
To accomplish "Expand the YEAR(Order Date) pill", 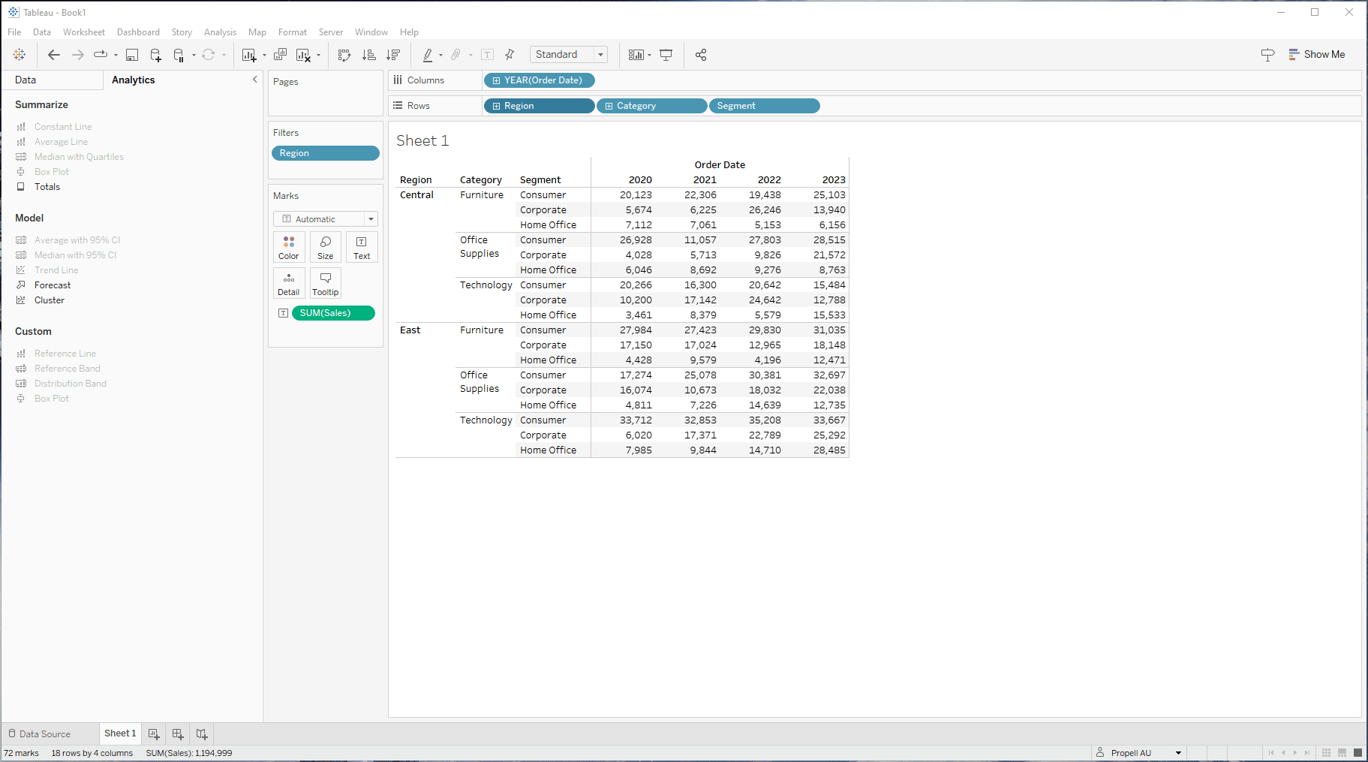I will 496,80.
